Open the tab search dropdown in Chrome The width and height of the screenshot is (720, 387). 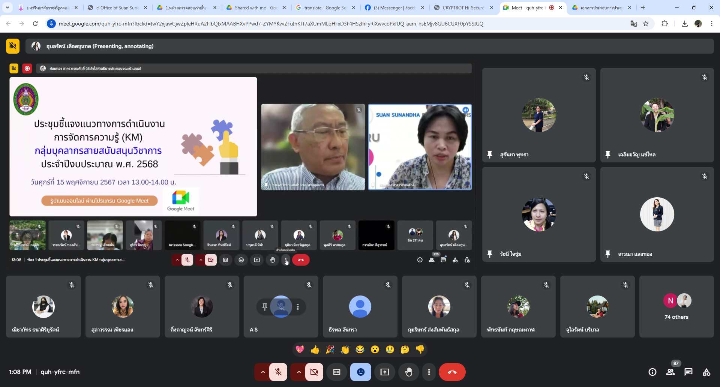coord(7,7)
